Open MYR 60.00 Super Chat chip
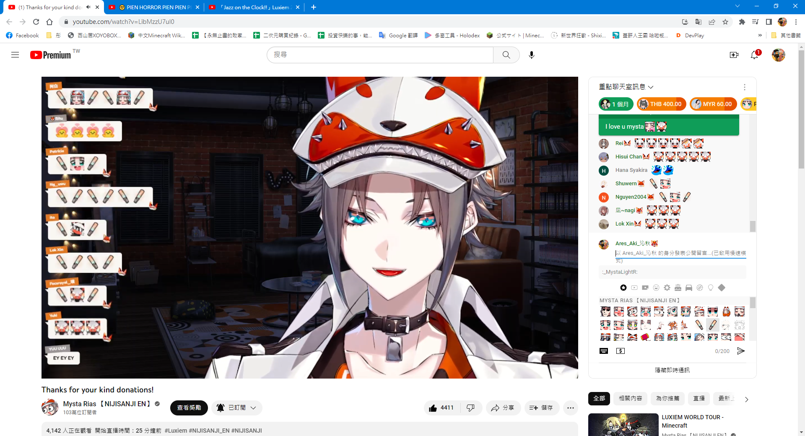Screen dimensions: 805x436 coord(713,104)
